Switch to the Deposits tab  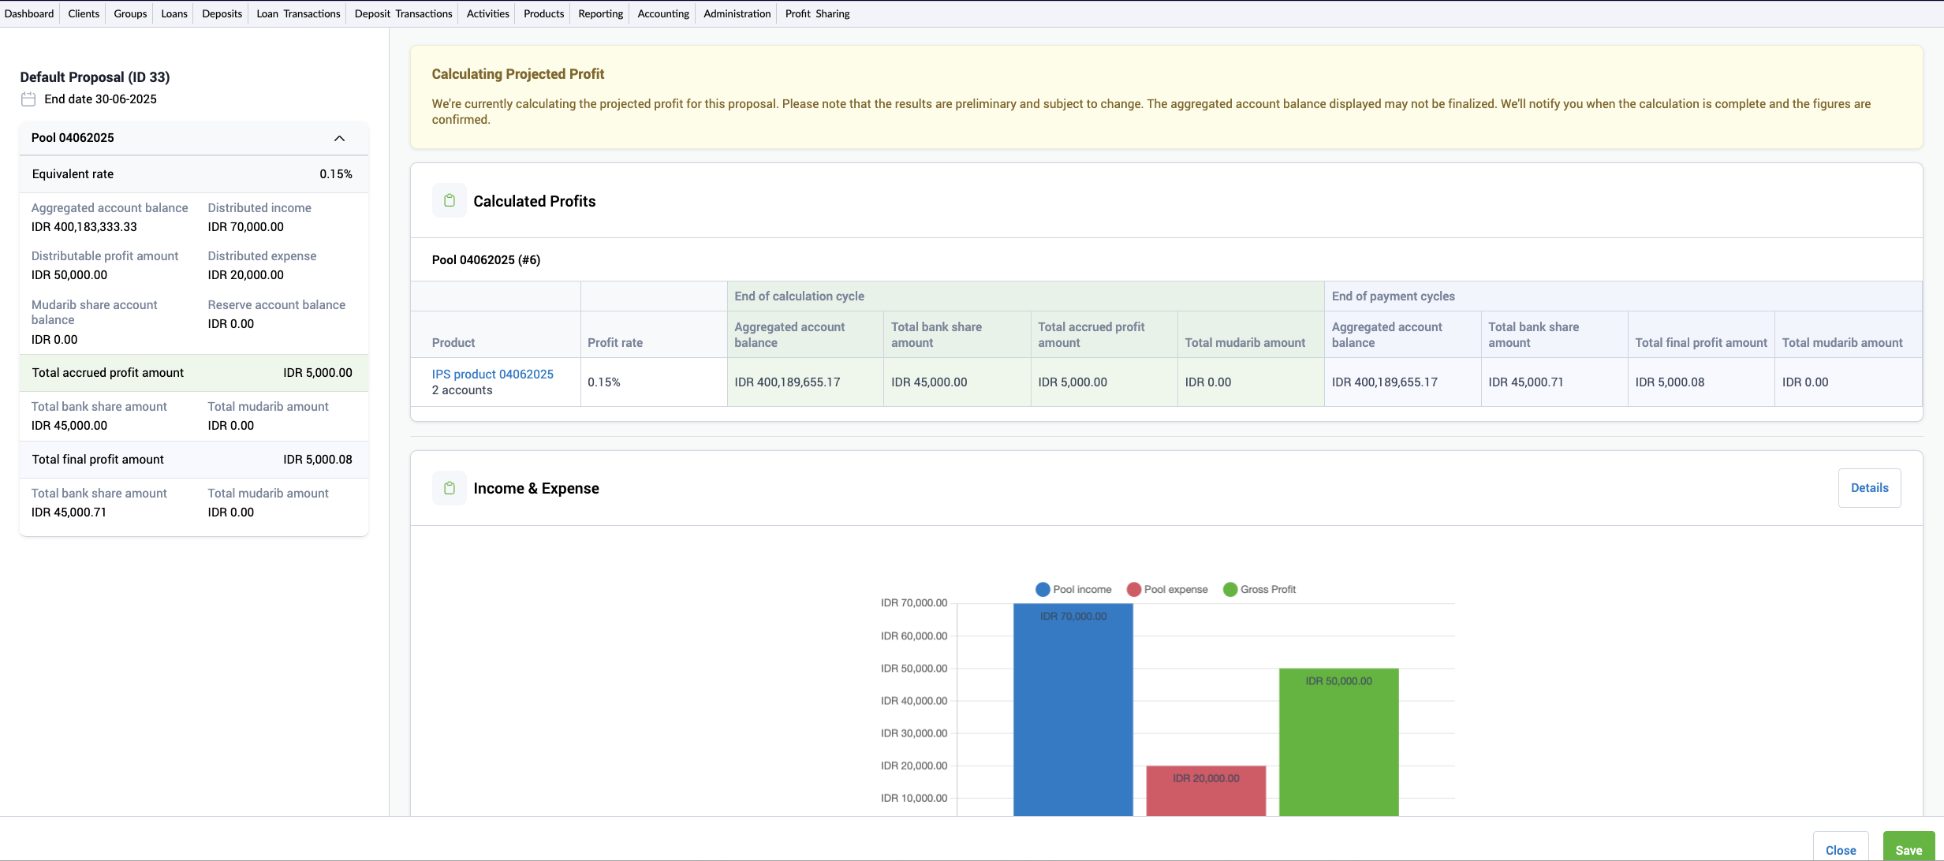pos(222,13)
